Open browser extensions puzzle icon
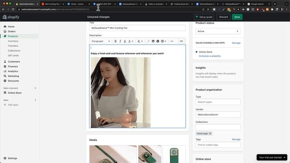The image size is (290, 163). (272, 9)
